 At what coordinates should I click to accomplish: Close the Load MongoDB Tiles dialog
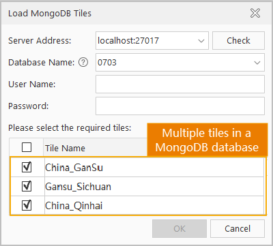pos(255,13)
